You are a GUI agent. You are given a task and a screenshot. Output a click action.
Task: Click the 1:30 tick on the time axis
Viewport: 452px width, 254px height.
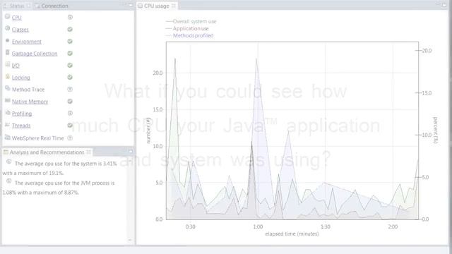[326, 226]
